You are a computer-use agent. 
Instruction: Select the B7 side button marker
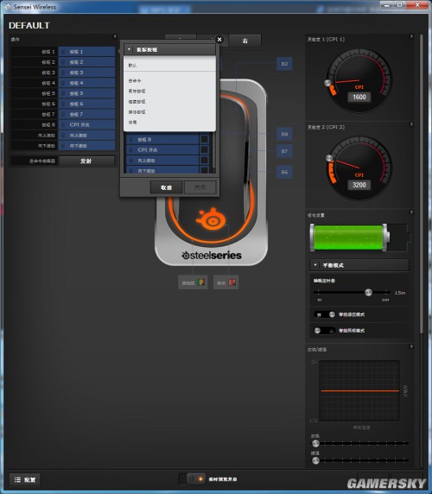(284, 151)
